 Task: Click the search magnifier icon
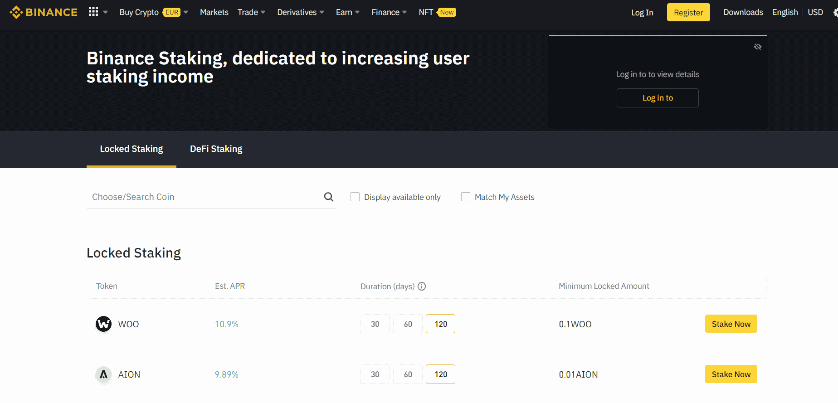click(x=329, y=197)
